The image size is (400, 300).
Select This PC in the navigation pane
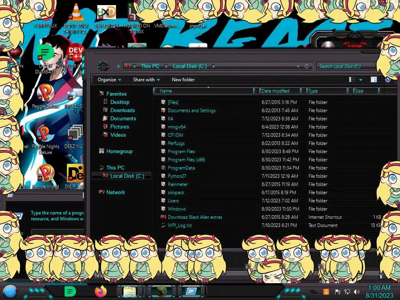coord(115,168)
